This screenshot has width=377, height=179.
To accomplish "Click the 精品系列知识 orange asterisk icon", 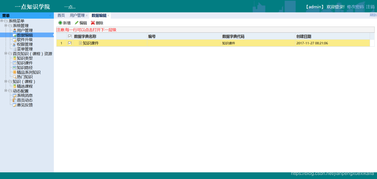I will click(x=15, y=72).
